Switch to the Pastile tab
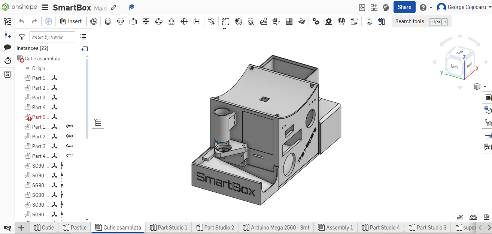 click(75, 228)
